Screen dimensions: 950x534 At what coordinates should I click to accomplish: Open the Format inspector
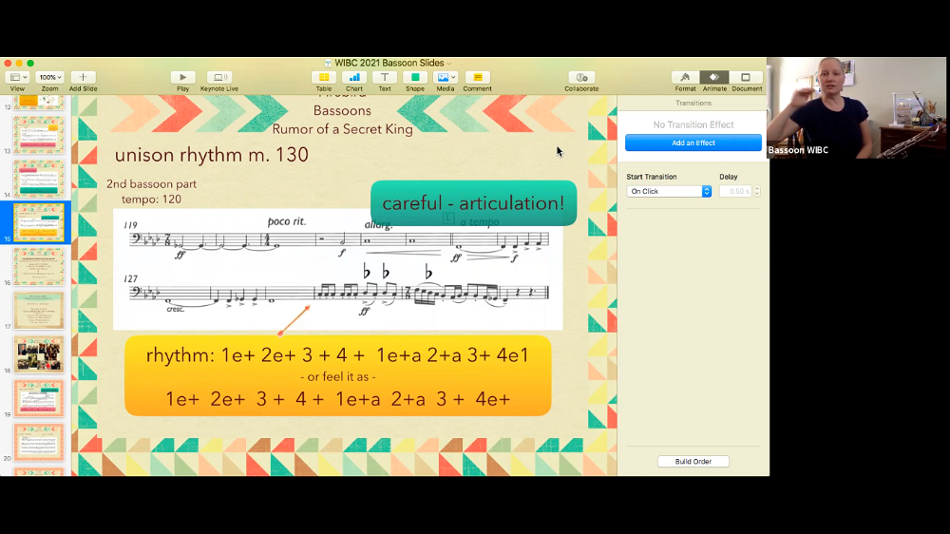coord(685,78)
